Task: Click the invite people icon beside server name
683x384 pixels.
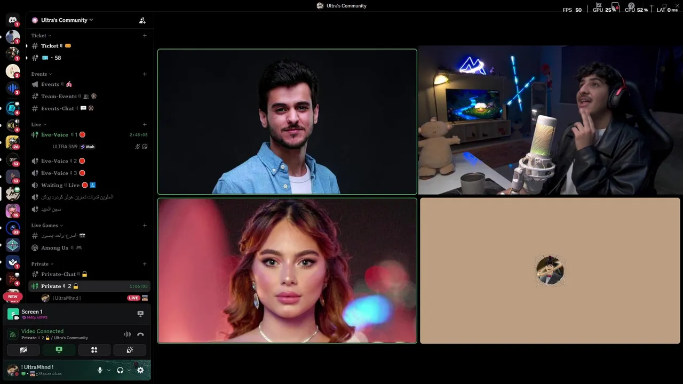Action: (142, 20)
